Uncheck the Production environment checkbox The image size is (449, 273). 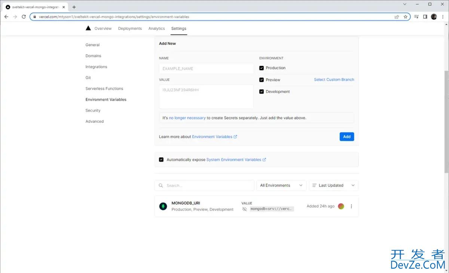point(262,68)
